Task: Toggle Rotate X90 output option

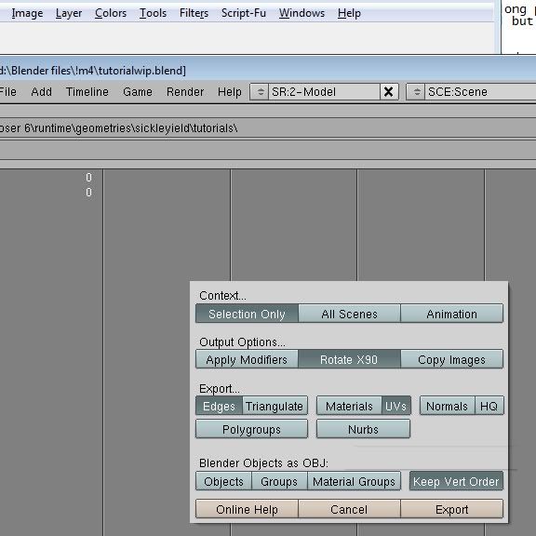Action: (349, 359)
